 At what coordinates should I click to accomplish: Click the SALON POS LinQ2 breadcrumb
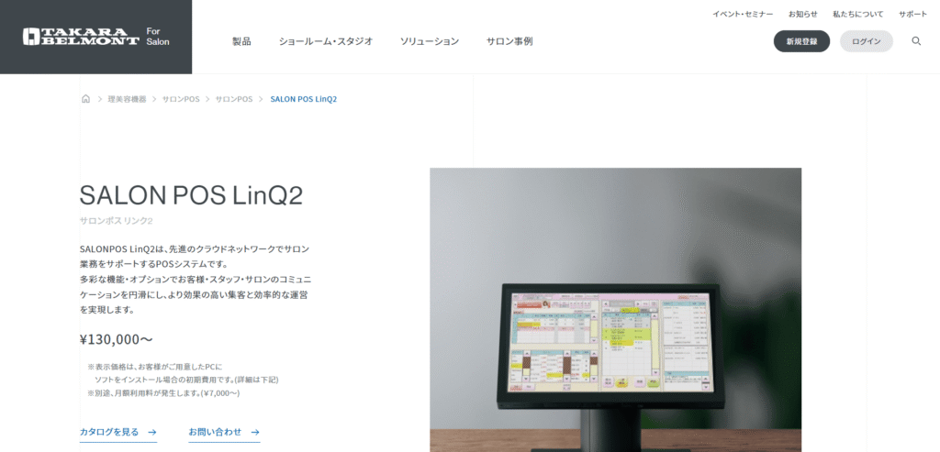coord(303,99)
